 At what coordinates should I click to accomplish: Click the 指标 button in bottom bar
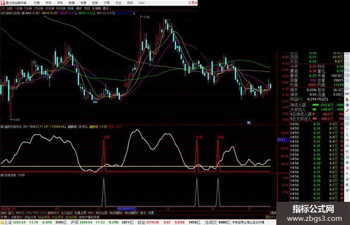pos(4,213)
